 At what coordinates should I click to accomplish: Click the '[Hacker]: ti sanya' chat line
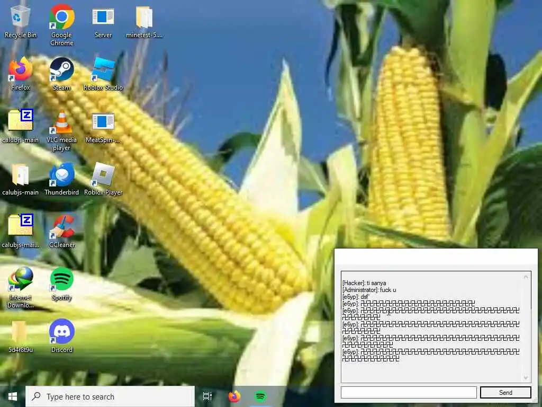tap(364, 283)
